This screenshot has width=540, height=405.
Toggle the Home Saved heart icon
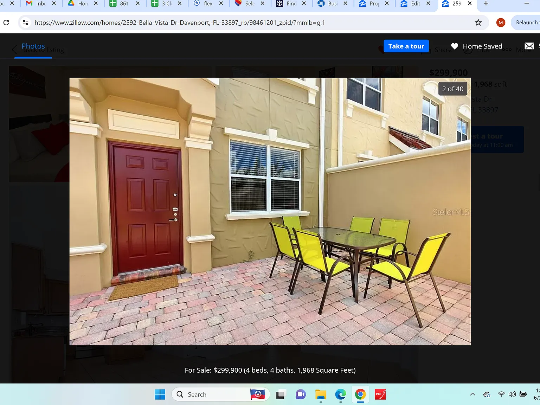click(455, 46)
